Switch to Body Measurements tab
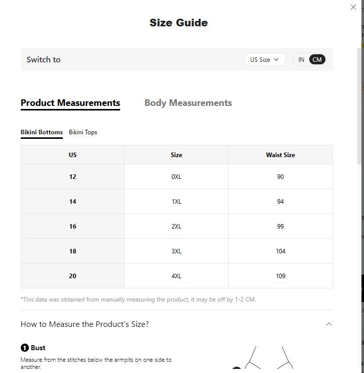 (x=188, y=103)
